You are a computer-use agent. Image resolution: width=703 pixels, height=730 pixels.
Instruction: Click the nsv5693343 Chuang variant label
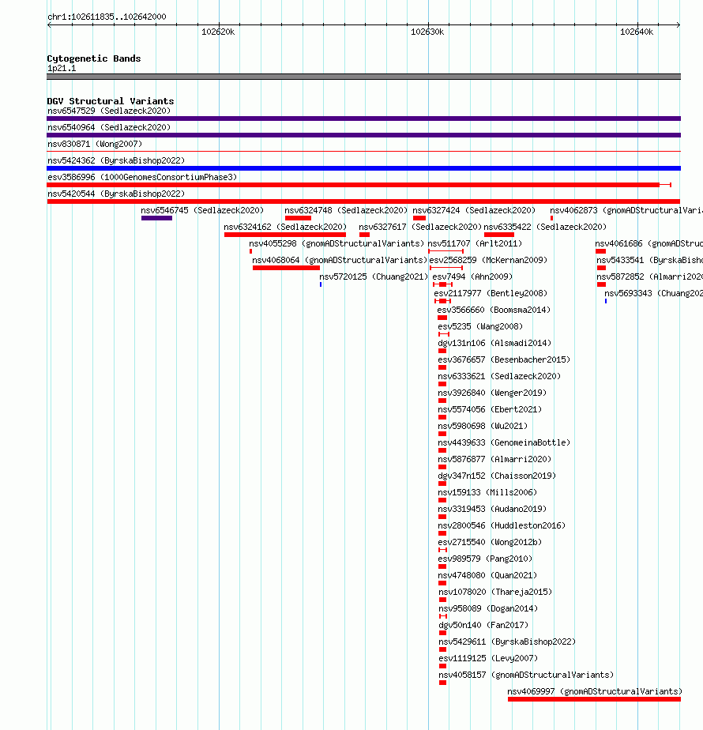point(654,293)
